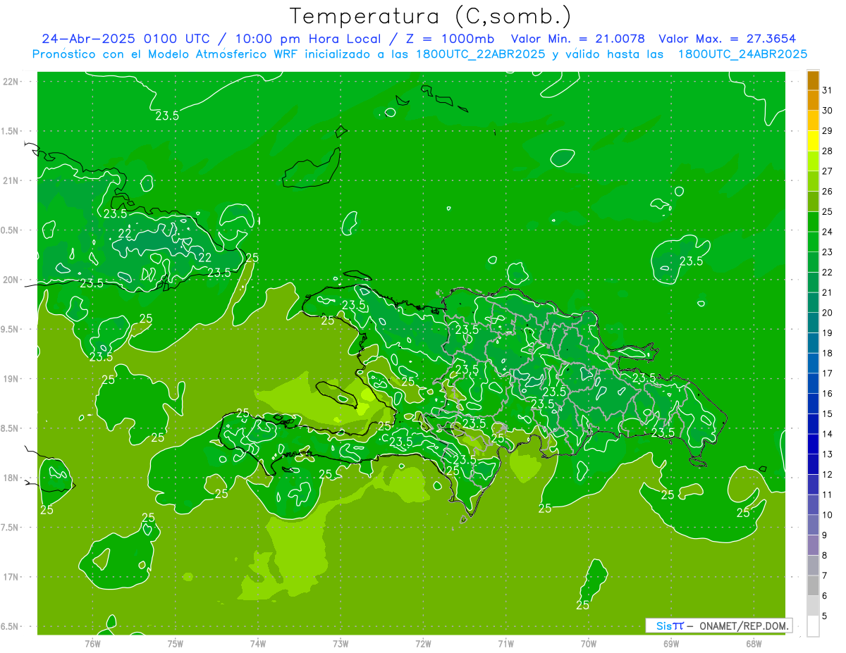Click the "75W" longitude axis label
Image resolution: width=846 pixels, height=653 pixels.
[x=176, y=644]
